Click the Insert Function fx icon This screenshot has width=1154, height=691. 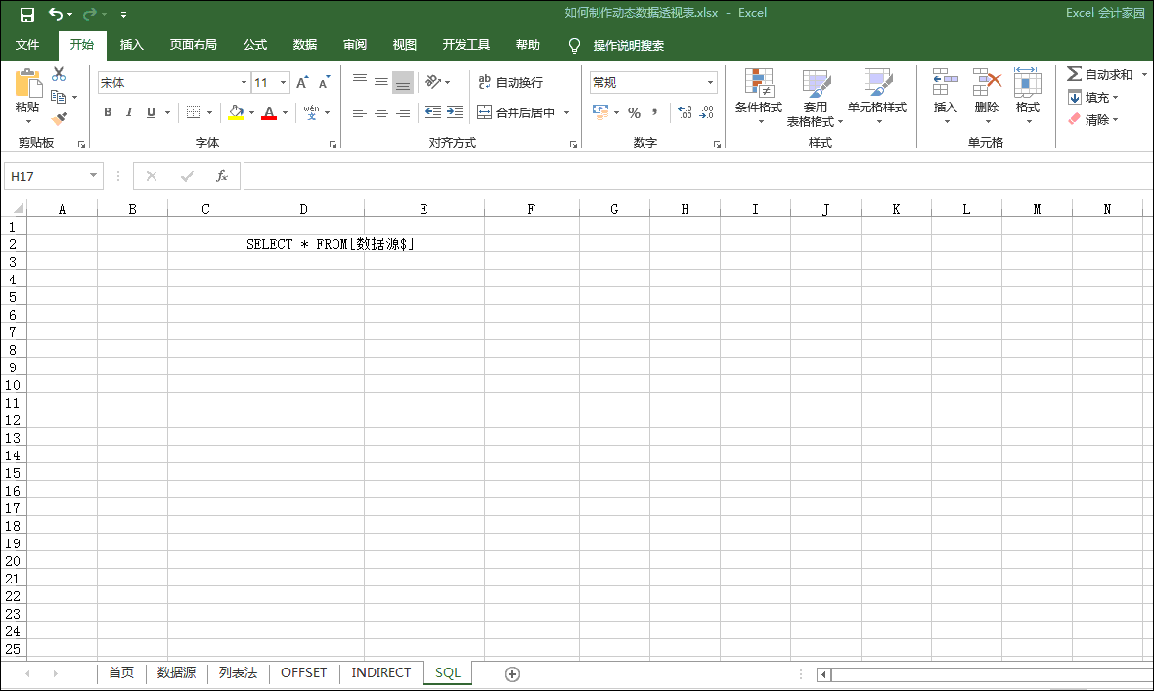222,176
